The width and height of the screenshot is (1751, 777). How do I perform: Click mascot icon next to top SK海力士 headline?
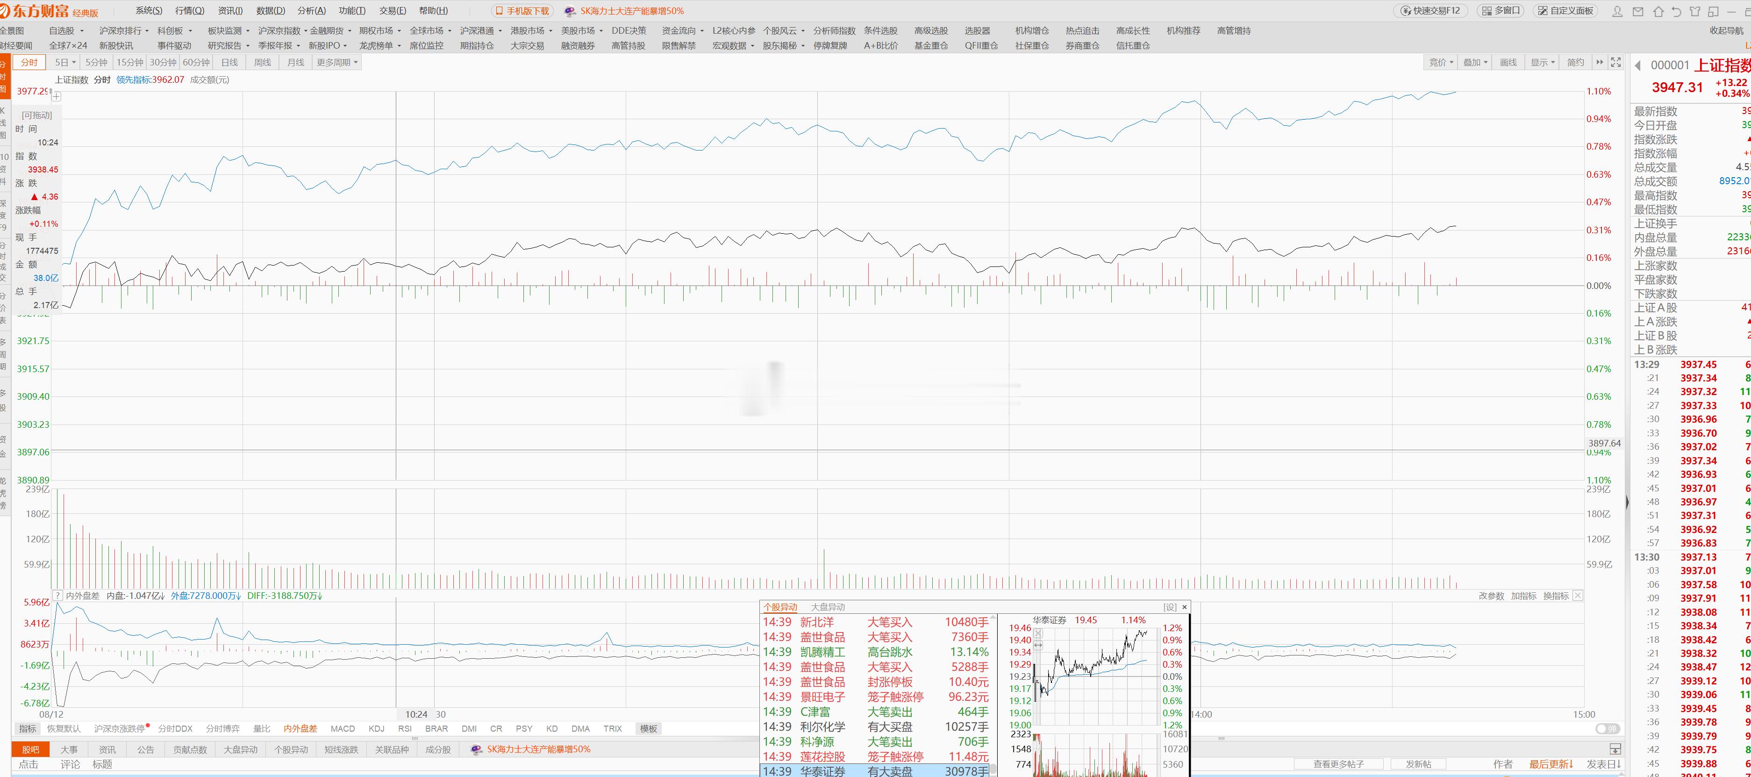tap(570, 11)
